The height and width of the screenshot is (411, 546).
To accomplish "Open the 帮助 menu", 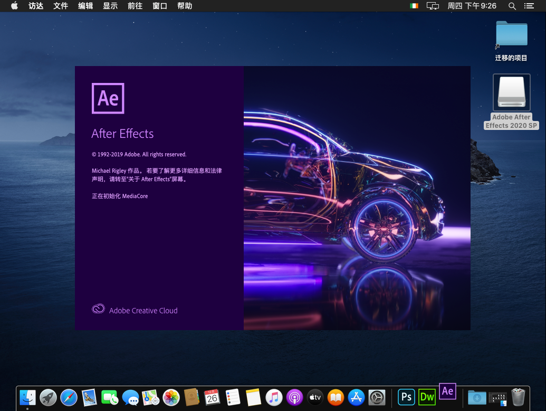I will click(x=185, y=6).
